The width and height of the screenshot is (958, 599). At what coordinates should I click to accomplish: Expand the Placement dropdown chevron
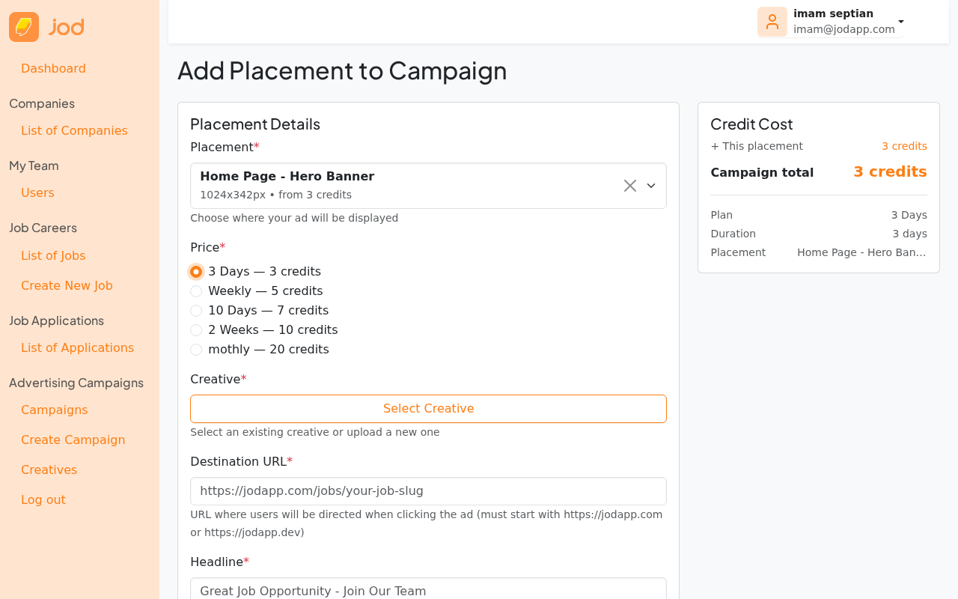(651, 186)
